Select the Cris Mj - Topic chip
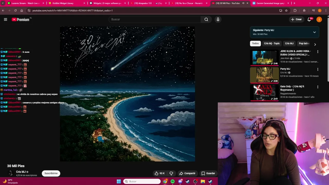The height and width of the screenshot is (185, 329). pos(272,43)
